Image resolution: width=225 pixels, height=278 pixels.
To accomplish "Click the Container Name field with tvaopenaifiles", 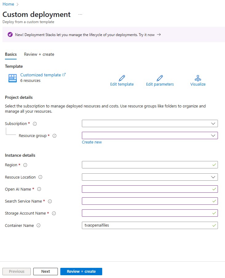I will pos(150,225).
